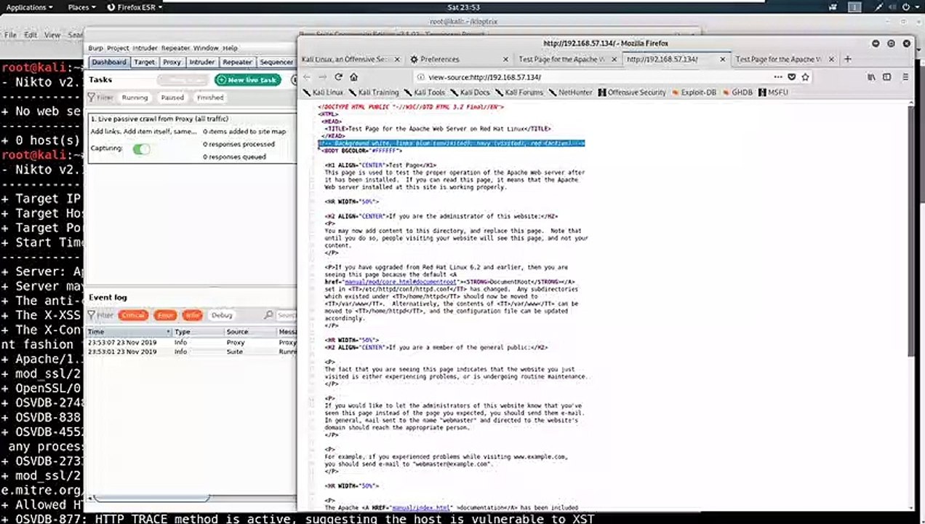Close the Kali Linux tab
Viewport: 925px width, 524px height.
(x=398, y=59)
